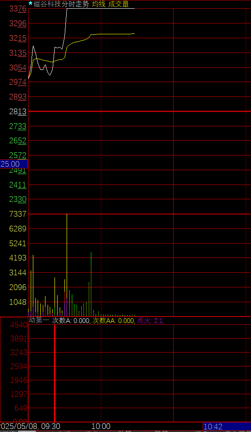Screen dimensions: 251x432
Task: Select the 磁谷科技分时走势 chart title
Action: point(61,4)
